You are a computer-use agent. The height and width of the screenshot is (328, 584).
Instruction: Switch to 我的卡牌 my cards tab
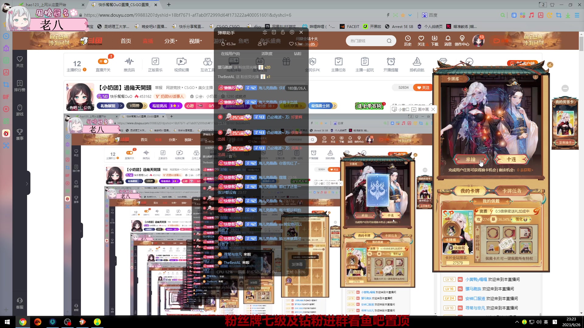click(x=470, y=191)
